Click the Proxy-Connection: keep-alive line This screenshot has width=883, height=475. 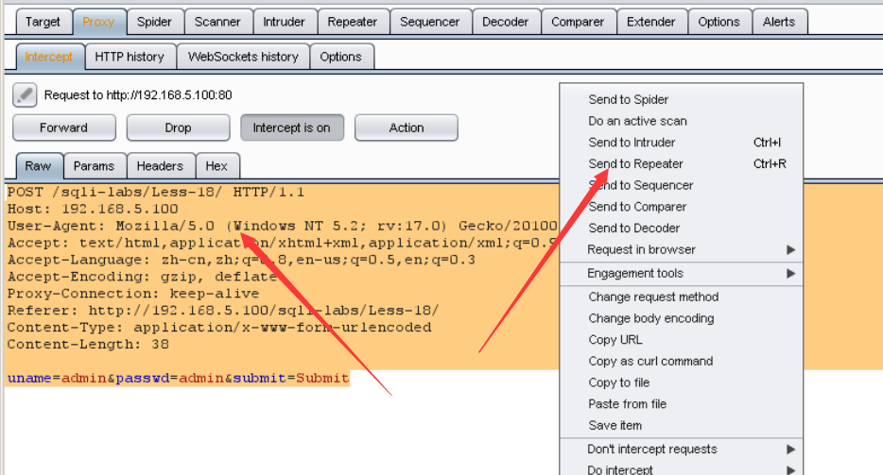point(133,294)
